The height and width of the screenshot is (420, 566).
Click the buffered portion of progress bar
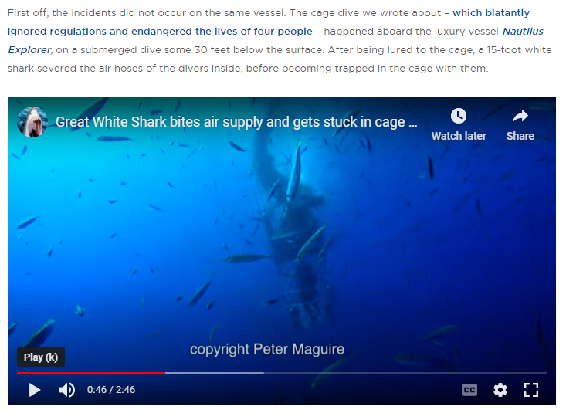pos(215,373)
